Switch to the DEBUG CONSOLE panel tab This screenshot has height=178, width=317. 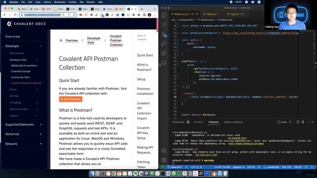233,122
